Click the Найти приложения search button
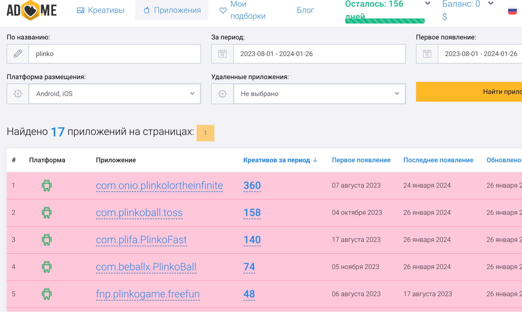This screenshot has height=312, width=522. 469,92
